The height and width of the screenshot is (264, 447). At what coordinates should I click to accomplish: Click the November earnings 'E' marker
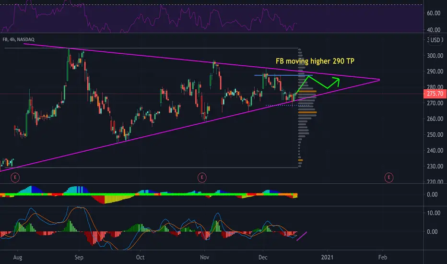202,178
